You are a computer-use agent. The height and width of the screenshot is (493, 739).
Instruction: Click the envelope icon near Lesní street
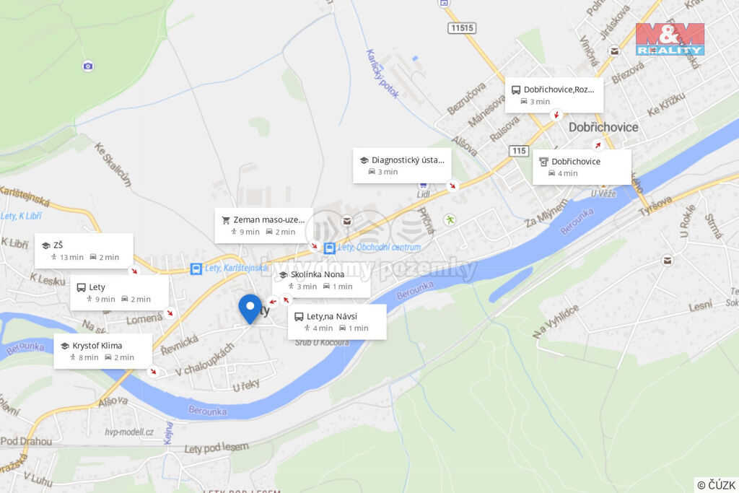668,260
